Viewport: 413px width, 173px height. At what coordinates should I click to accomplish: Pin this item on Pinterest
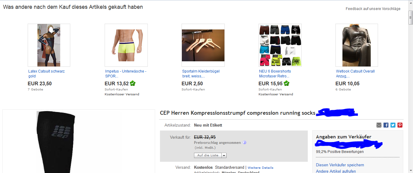[400, 125]
